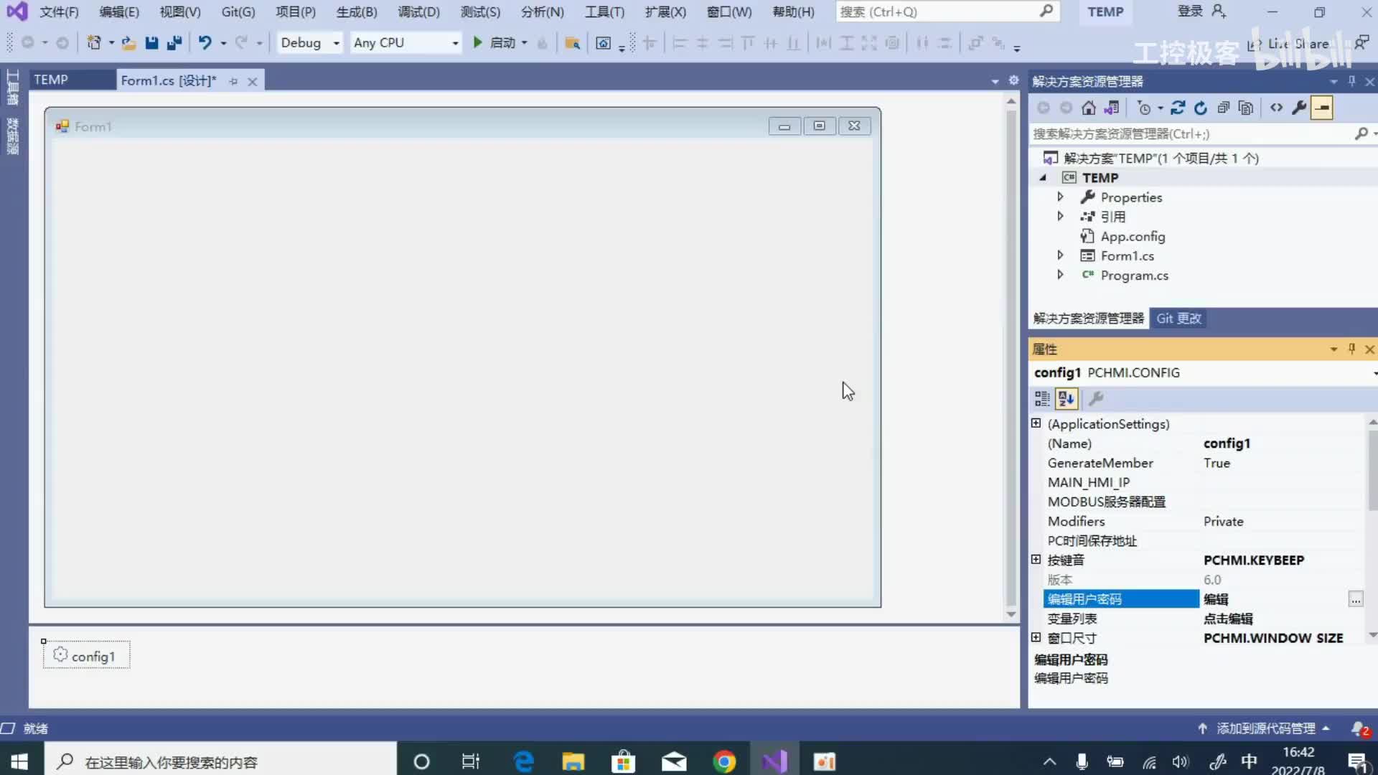This screenshot has height=775, width=1378.
Task: Open the 项目(P) menu
Action: (x=296, y=12)
